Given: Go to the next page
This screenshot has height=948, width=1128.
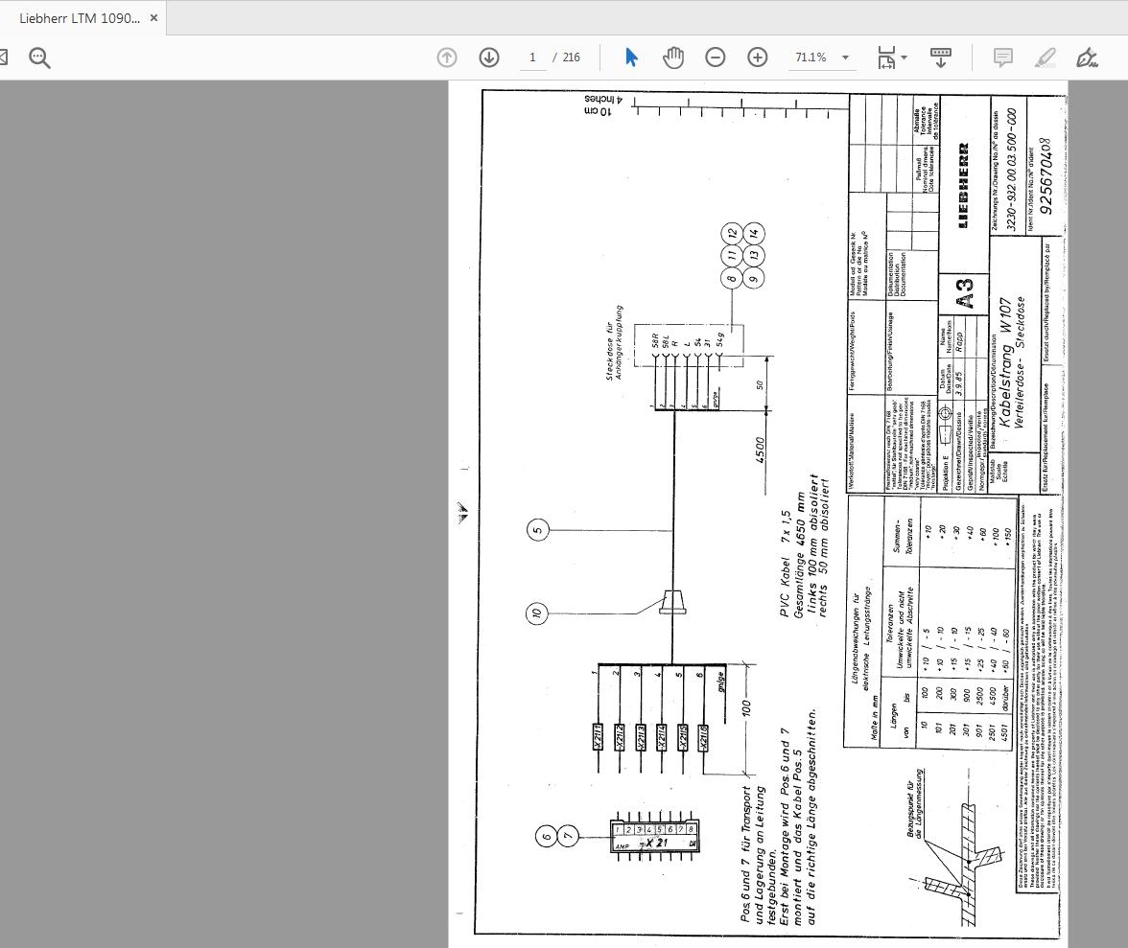Looking at the screenshot, I should [x=489, y=58].
